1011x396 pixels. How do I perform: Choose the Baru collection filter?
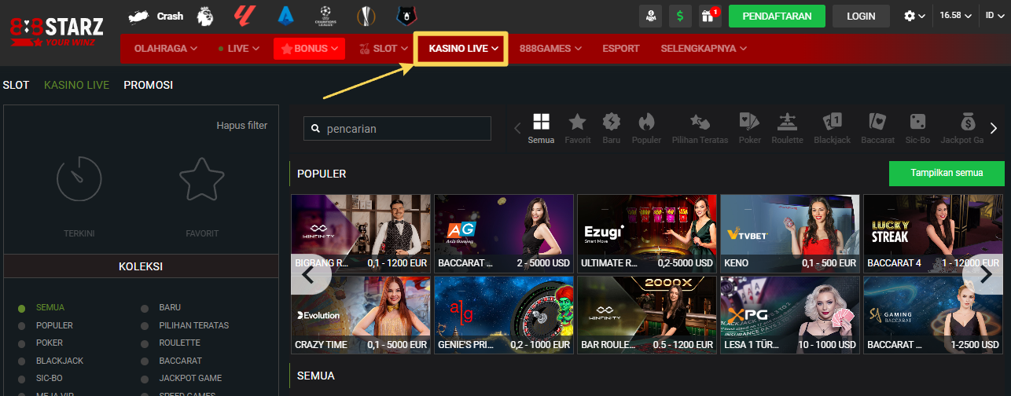pos(170,307)
